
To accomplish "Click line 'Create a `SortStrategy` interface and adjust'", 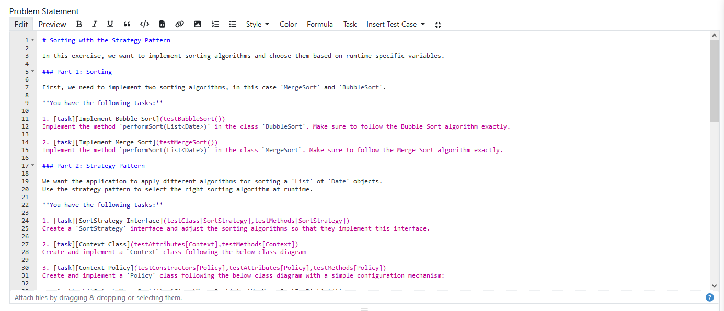I will (236, 228).
